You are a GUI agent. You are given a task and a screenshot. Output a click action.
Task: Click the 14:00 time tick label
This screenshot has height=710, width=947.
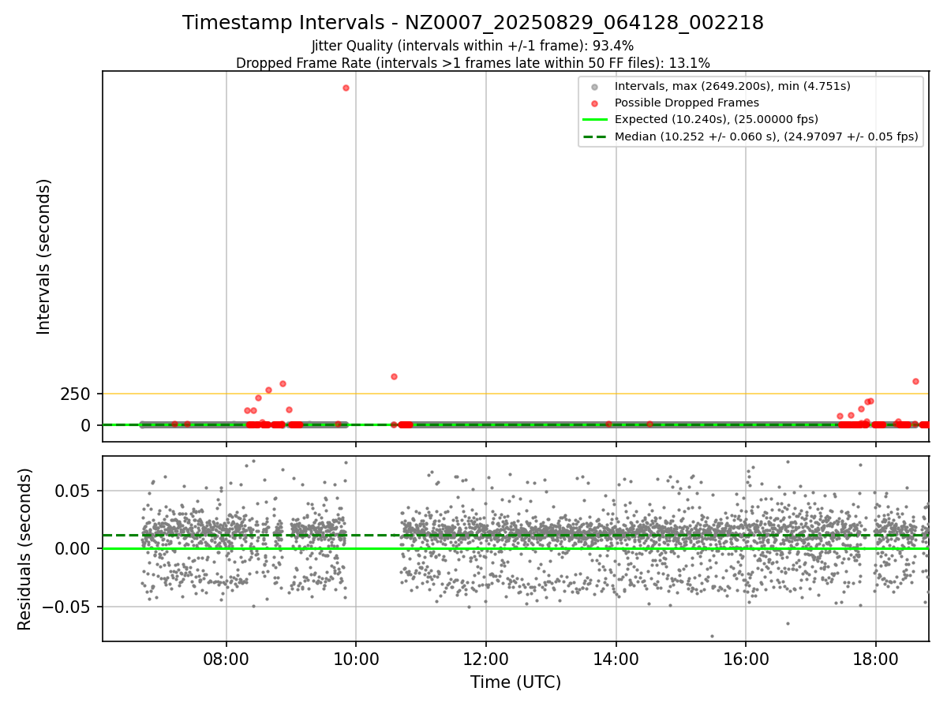tap(616, 659)
